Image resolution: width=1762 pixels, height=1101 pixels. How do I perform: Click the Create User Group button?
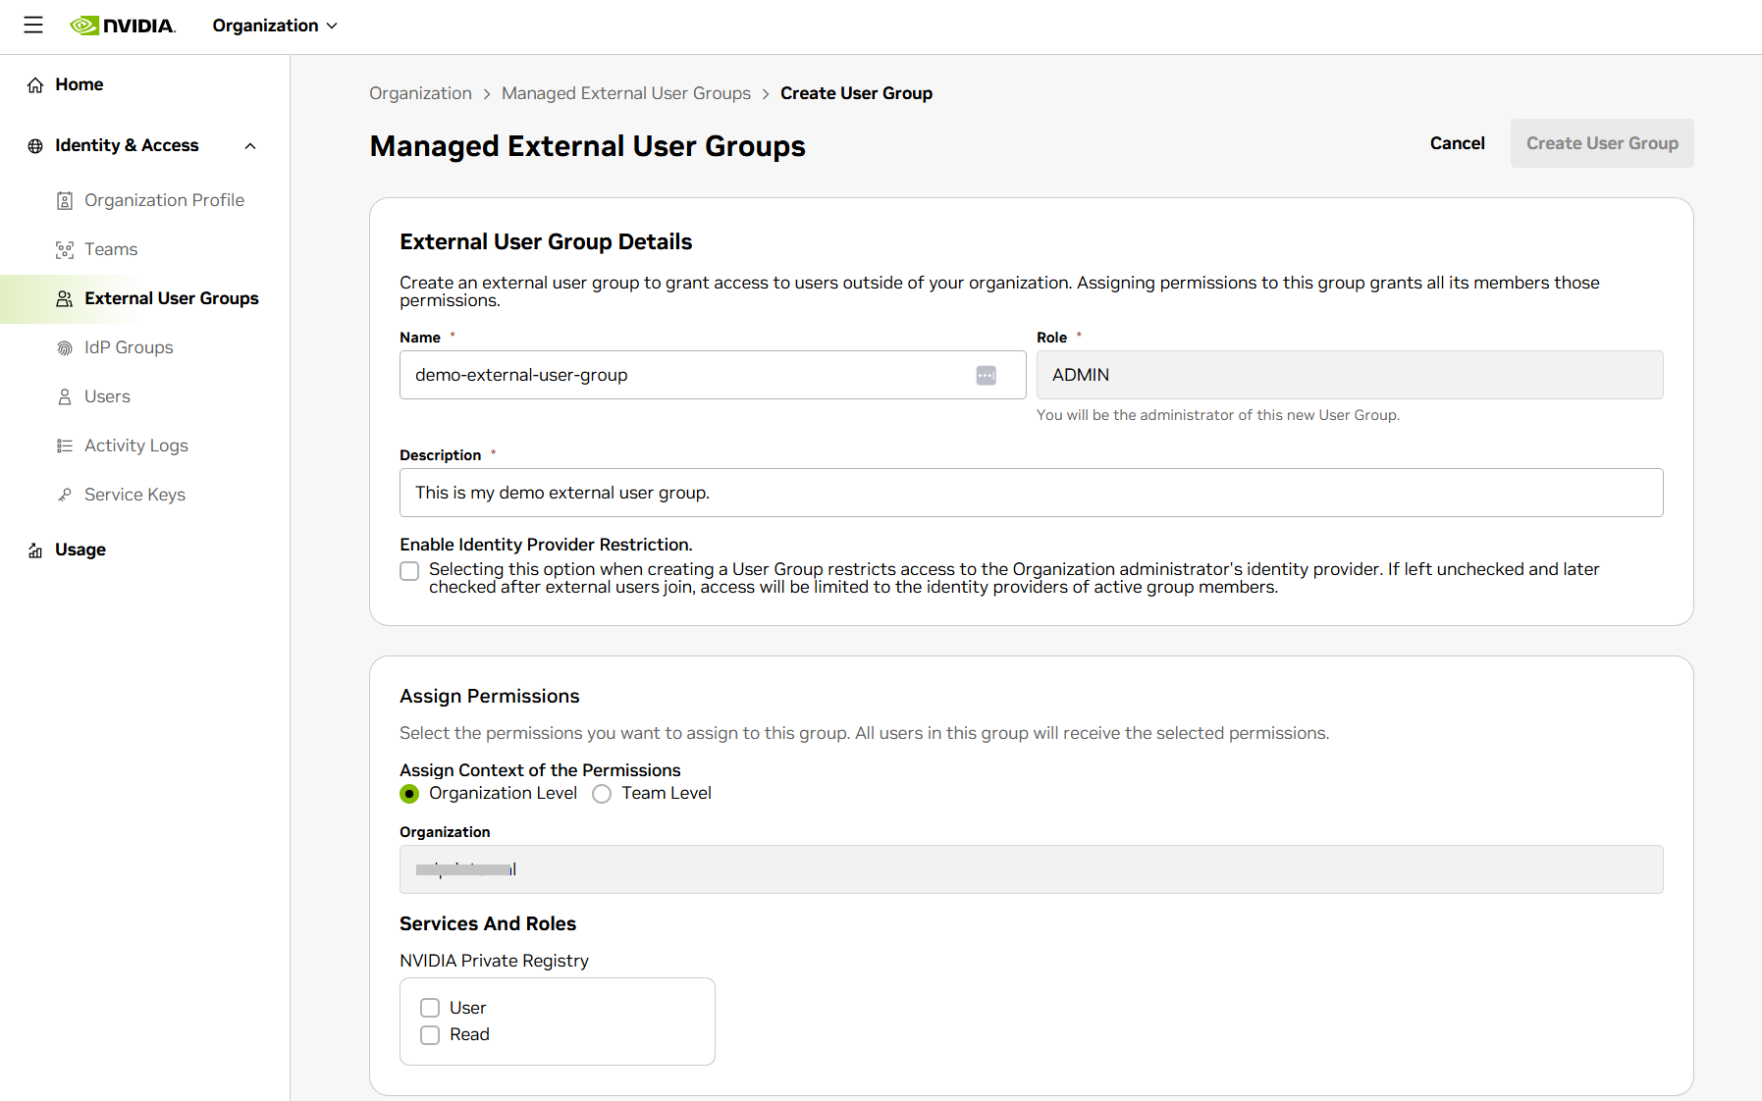coord(1602,143)
